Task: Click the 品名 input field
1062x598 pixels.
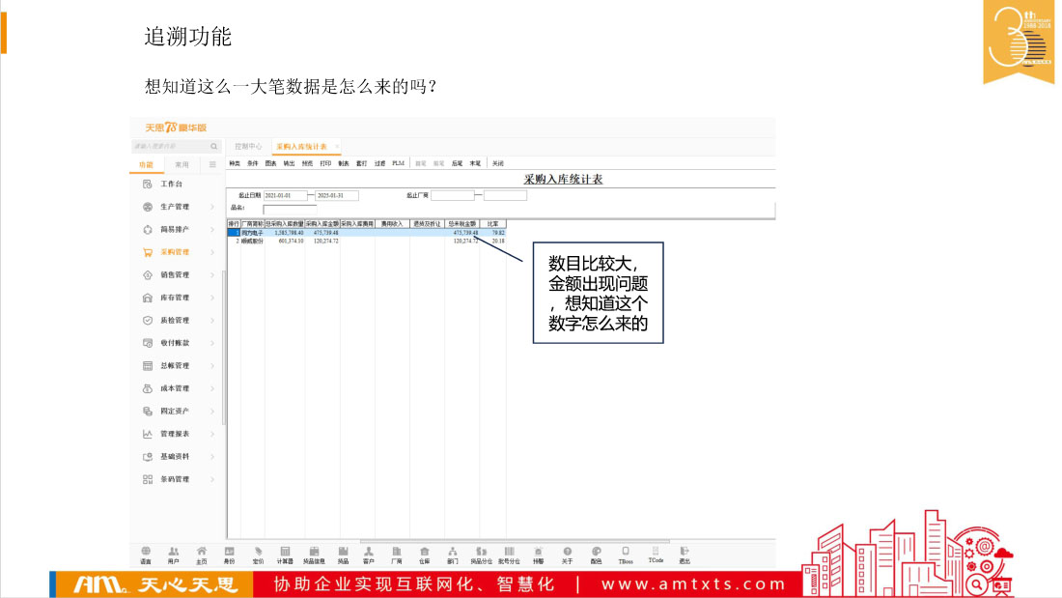Action: point(290,209)
